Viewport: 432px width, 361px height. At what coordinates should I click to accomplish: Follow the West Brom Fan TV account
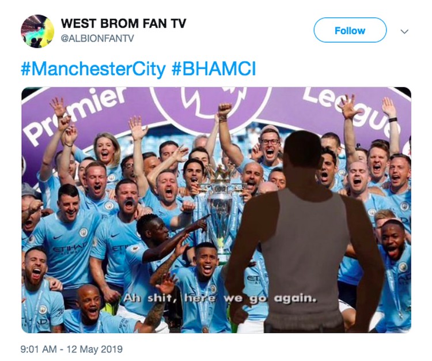(350, 30)
